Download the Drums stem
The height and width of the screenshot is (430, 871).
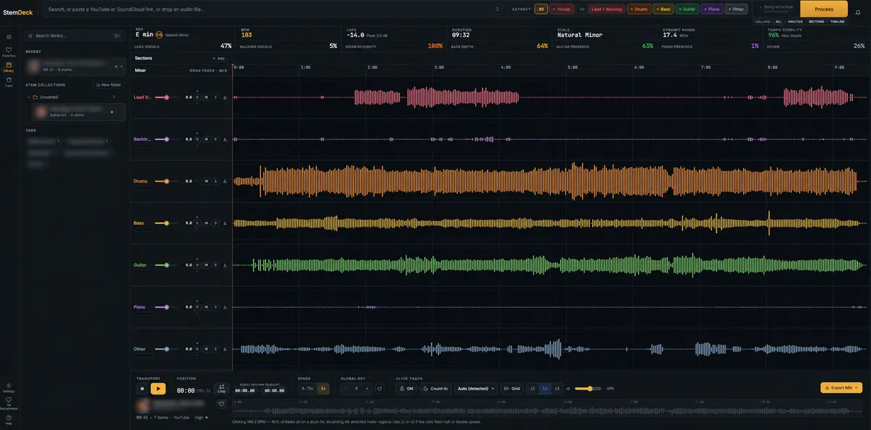pyautogui.click(x=225, y=182)
